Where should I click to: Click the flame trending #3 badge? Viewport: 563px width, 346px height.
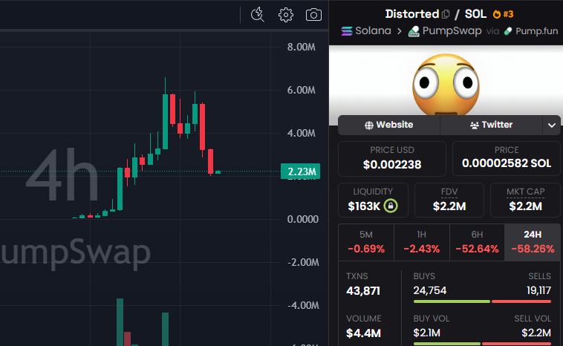[x=503, y=14]
